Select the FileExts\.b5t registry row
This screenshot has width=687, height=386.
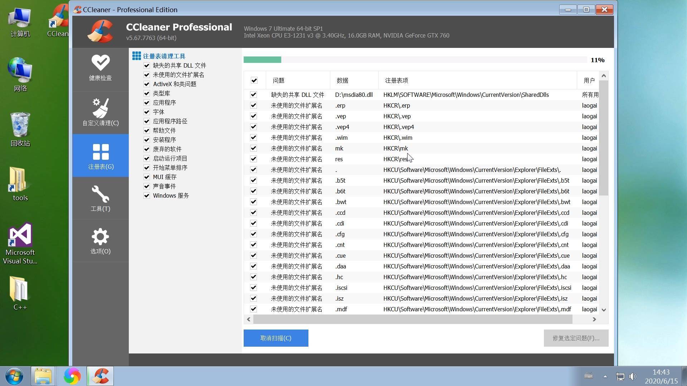click(421, 180)
